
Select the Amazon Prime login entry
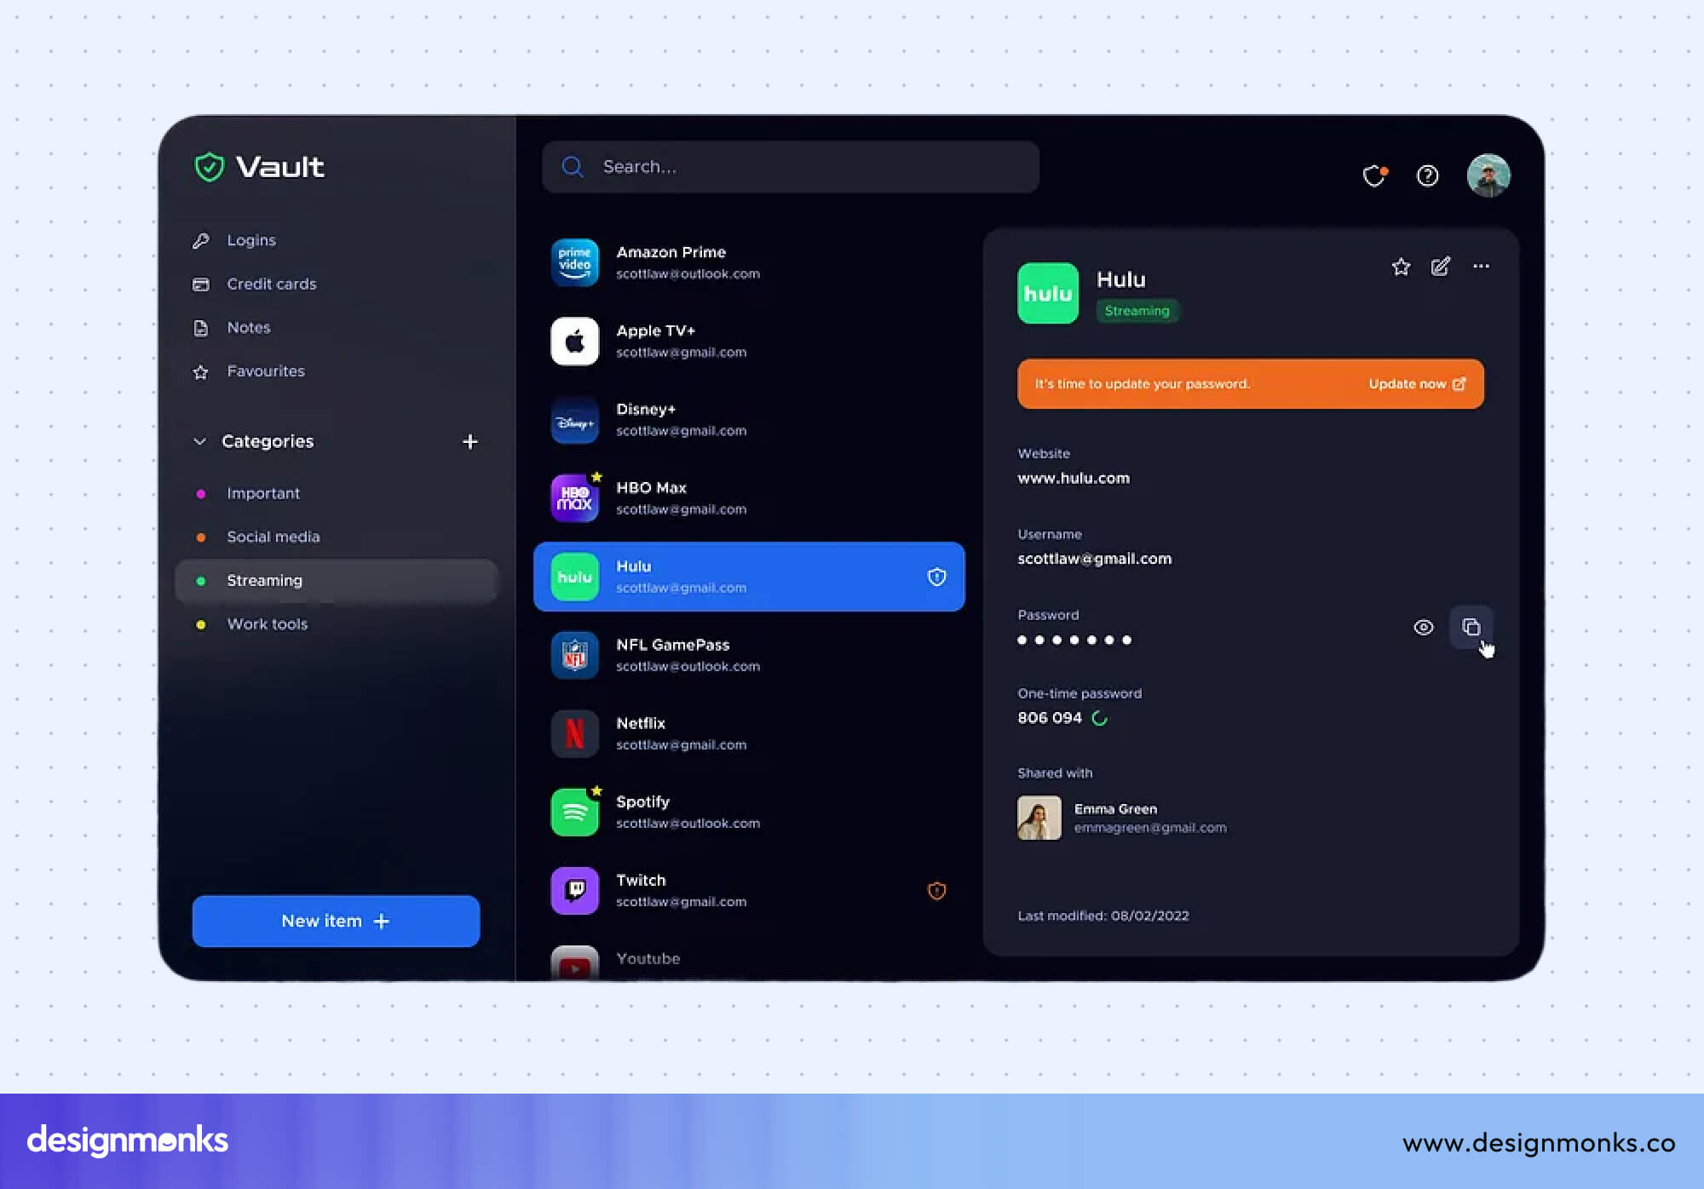click(x=748, y=263)
